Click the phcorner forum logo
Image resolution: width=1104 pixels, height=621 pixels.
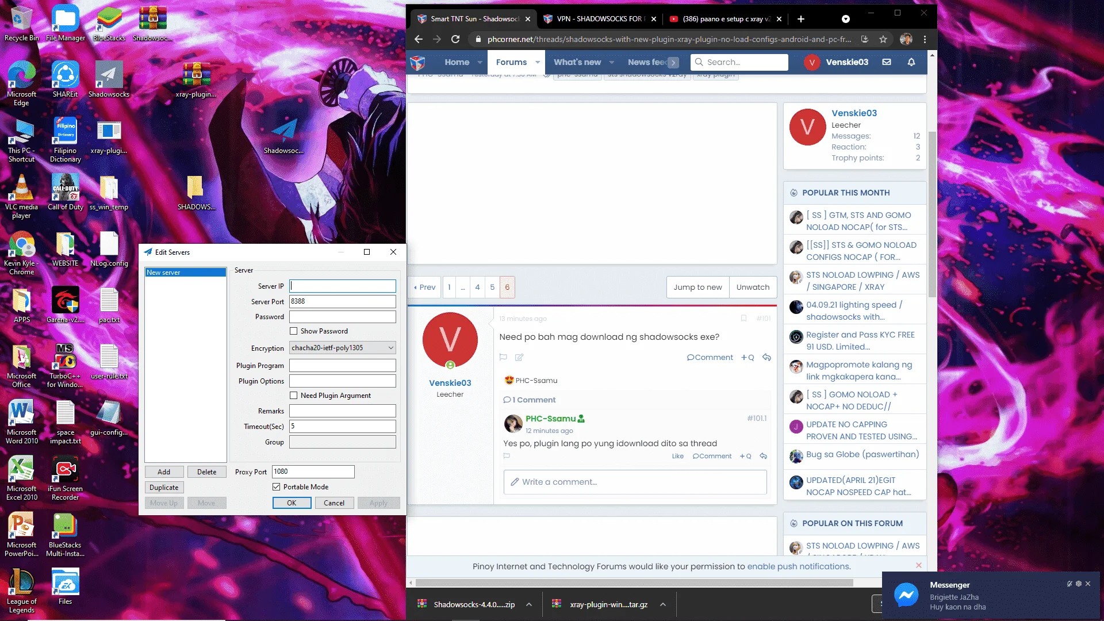click(418, 62)
